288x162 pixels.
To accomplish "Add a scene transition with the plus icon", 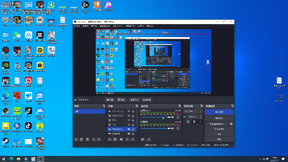I will click(x=188, y=122).
